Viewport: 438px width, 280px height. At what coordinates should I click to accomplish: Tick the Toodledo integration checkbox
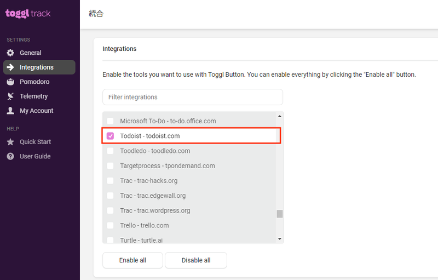110,151
